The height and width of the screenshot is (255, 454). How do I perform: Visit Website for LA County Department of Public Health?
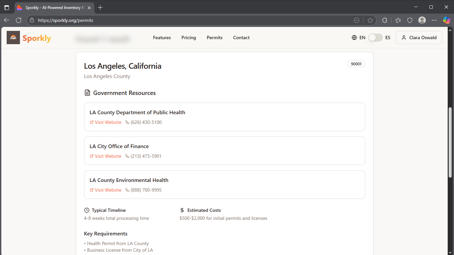pyautogui.click(x=106, y=122)
